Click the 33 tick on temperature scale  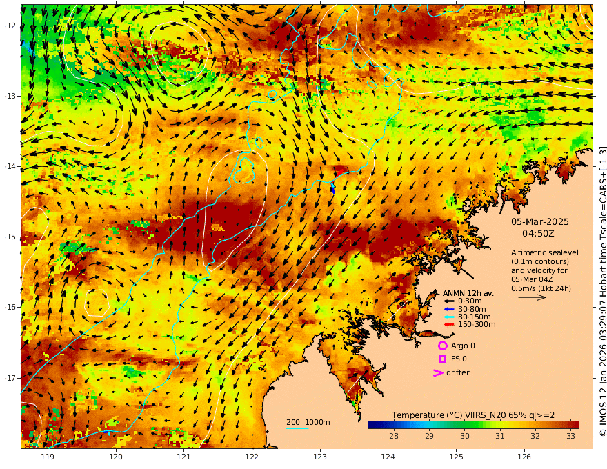click(x=570, y=436)
